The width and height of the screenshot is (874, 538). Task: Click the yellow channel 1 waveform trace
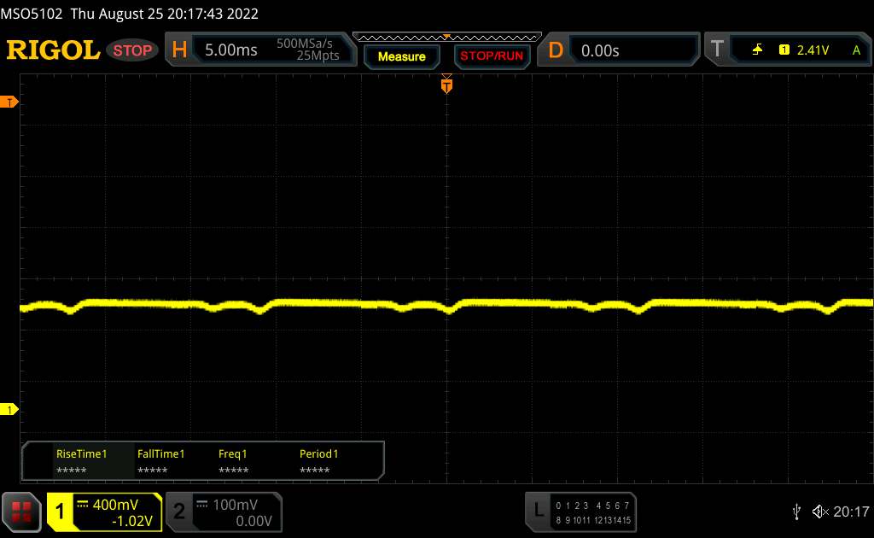point(446,306)
